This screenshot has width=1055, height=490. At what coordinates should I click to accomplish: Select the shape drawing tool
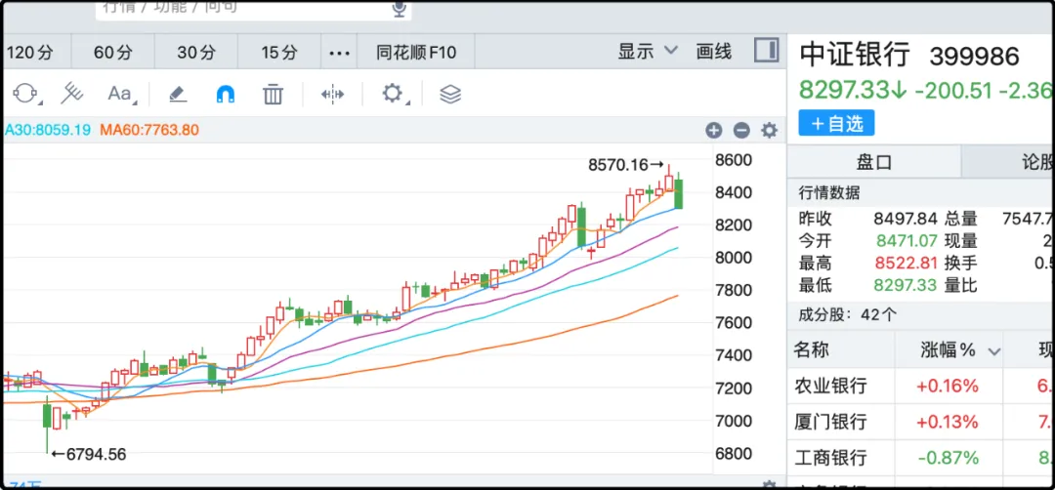(x=25, y=94)
